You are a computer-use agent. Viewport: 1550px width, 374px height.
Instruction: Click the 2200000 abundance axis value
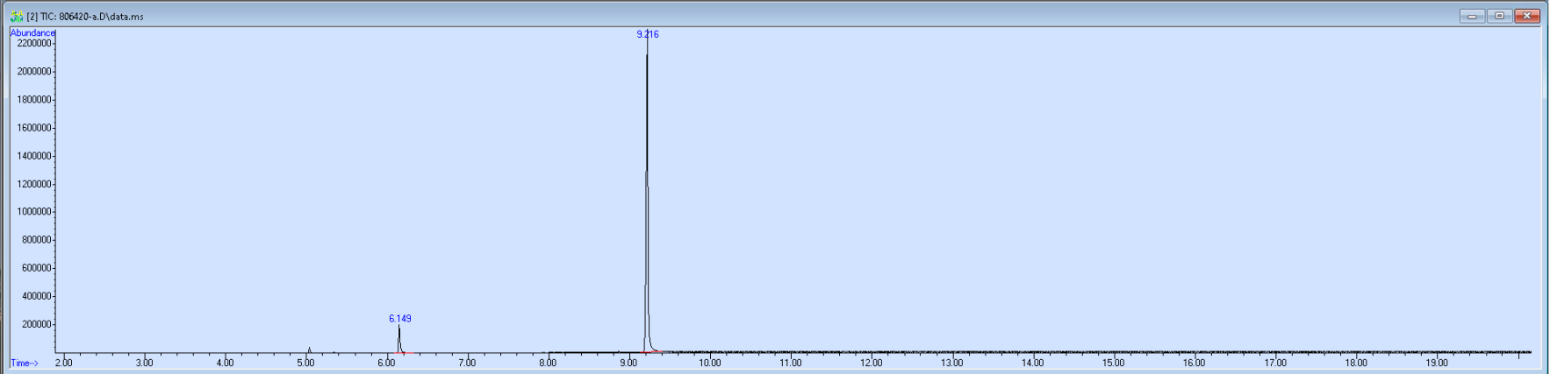tap(34, 44)
